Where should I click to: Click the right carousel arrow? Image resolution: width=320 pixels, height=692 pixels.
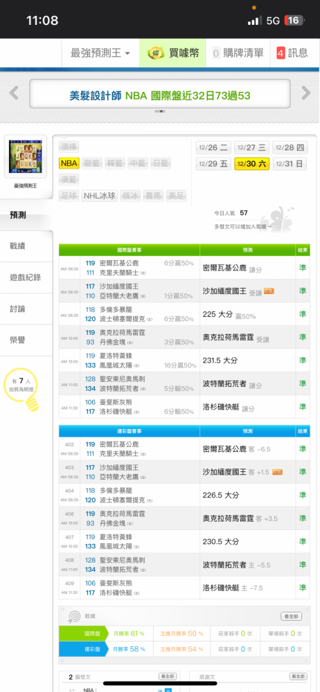[x=306, y=93]
